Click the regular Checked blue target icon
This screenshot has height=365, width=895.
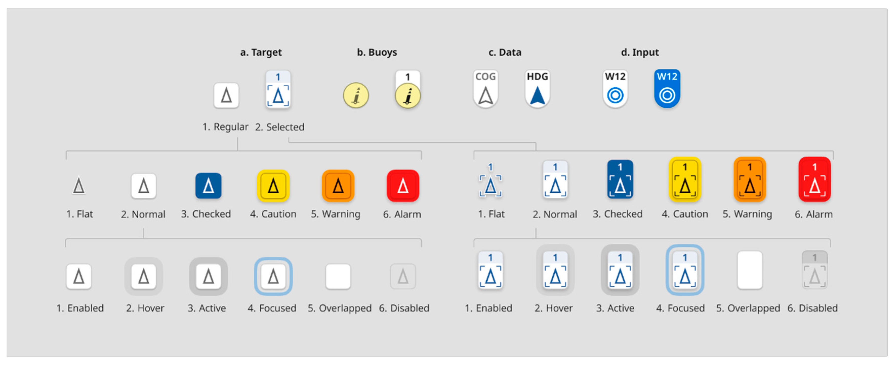208,186
